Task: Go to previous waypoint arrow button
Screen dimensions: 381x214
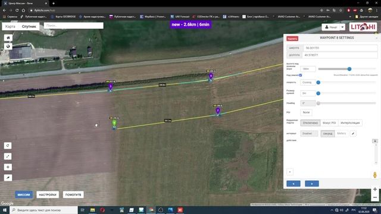Action: [293, 184]
